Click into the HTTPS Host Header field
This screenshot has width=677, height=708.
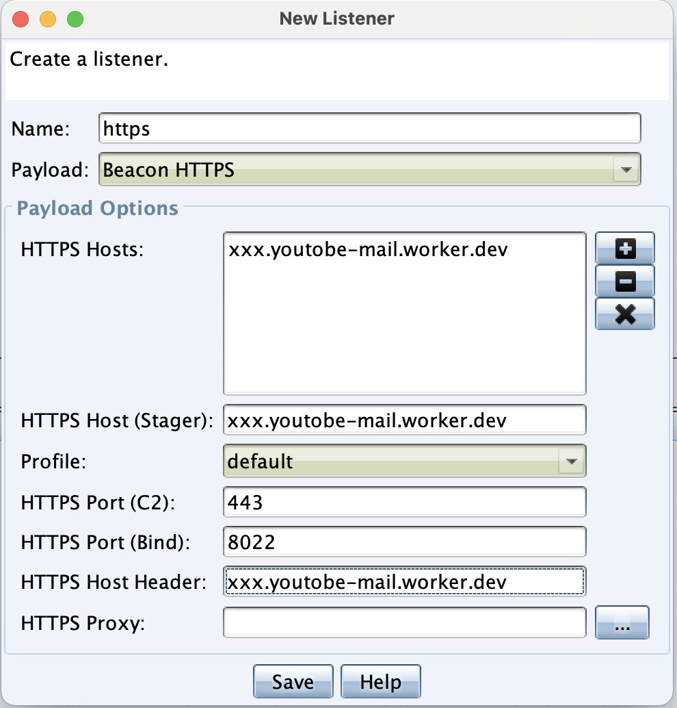(x=404, y=582)
